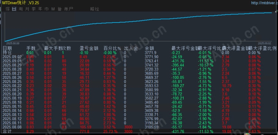This screenshot has width=278, height=135.
Task: Select the 2025.08.22 date row
Action: coord(12,86)
